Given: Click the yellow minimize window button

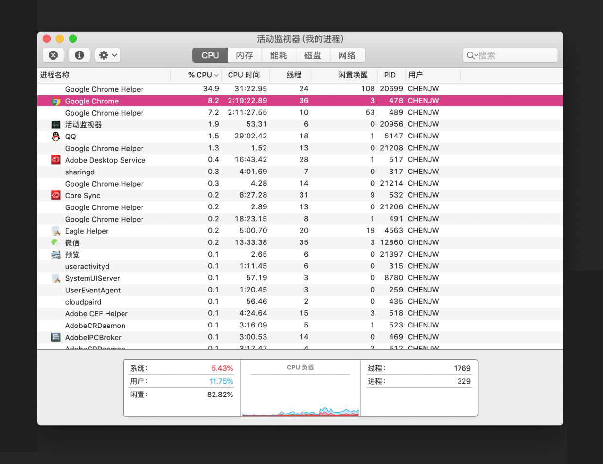Looking at the screenshot, I should pyautogui.click(x=60, y=39).
